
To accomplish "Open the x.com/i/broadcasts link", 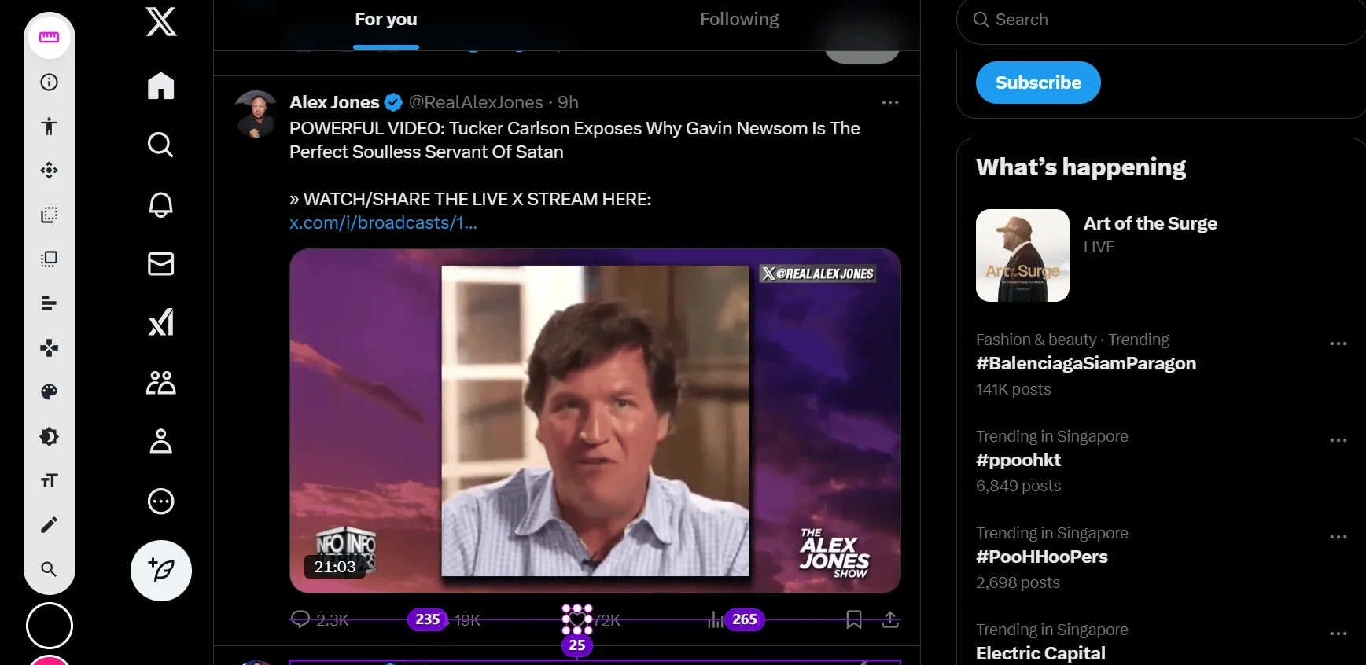I will (x=383, y=223).
